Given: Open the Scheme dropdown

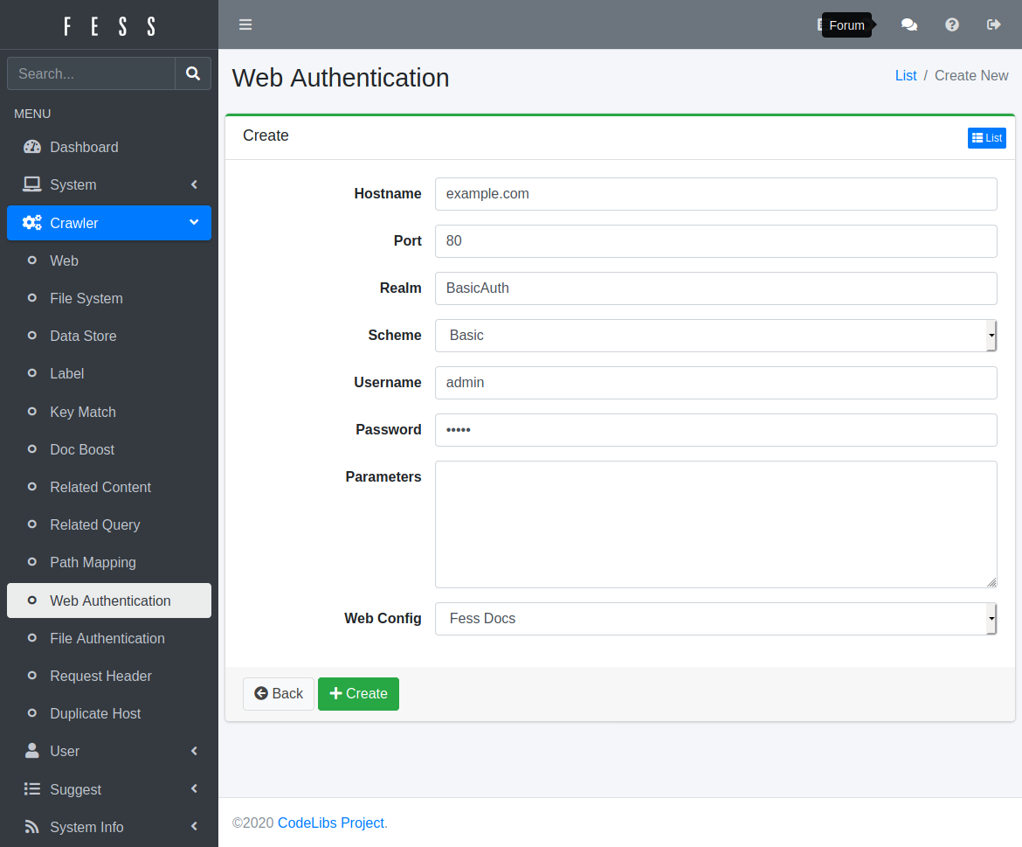Looking at the screenshot, I should (x=715, y=336).
